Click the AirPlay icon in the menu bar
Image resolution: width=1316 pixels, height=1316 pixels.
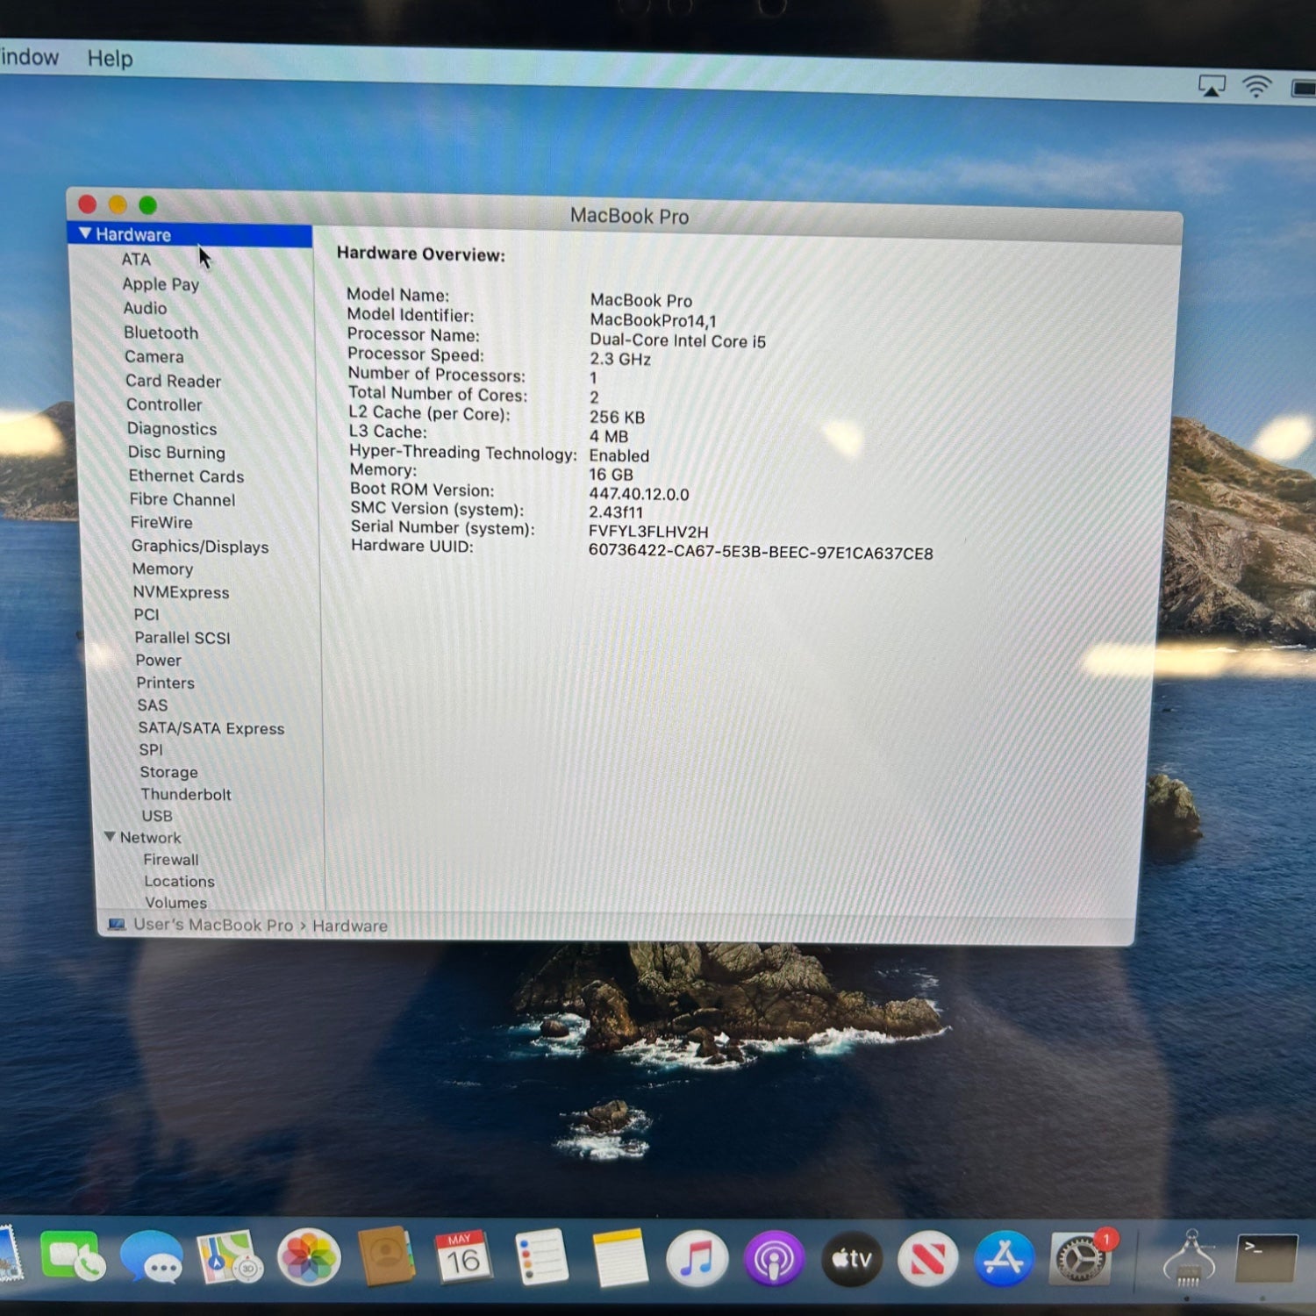tap(1212, 85)
